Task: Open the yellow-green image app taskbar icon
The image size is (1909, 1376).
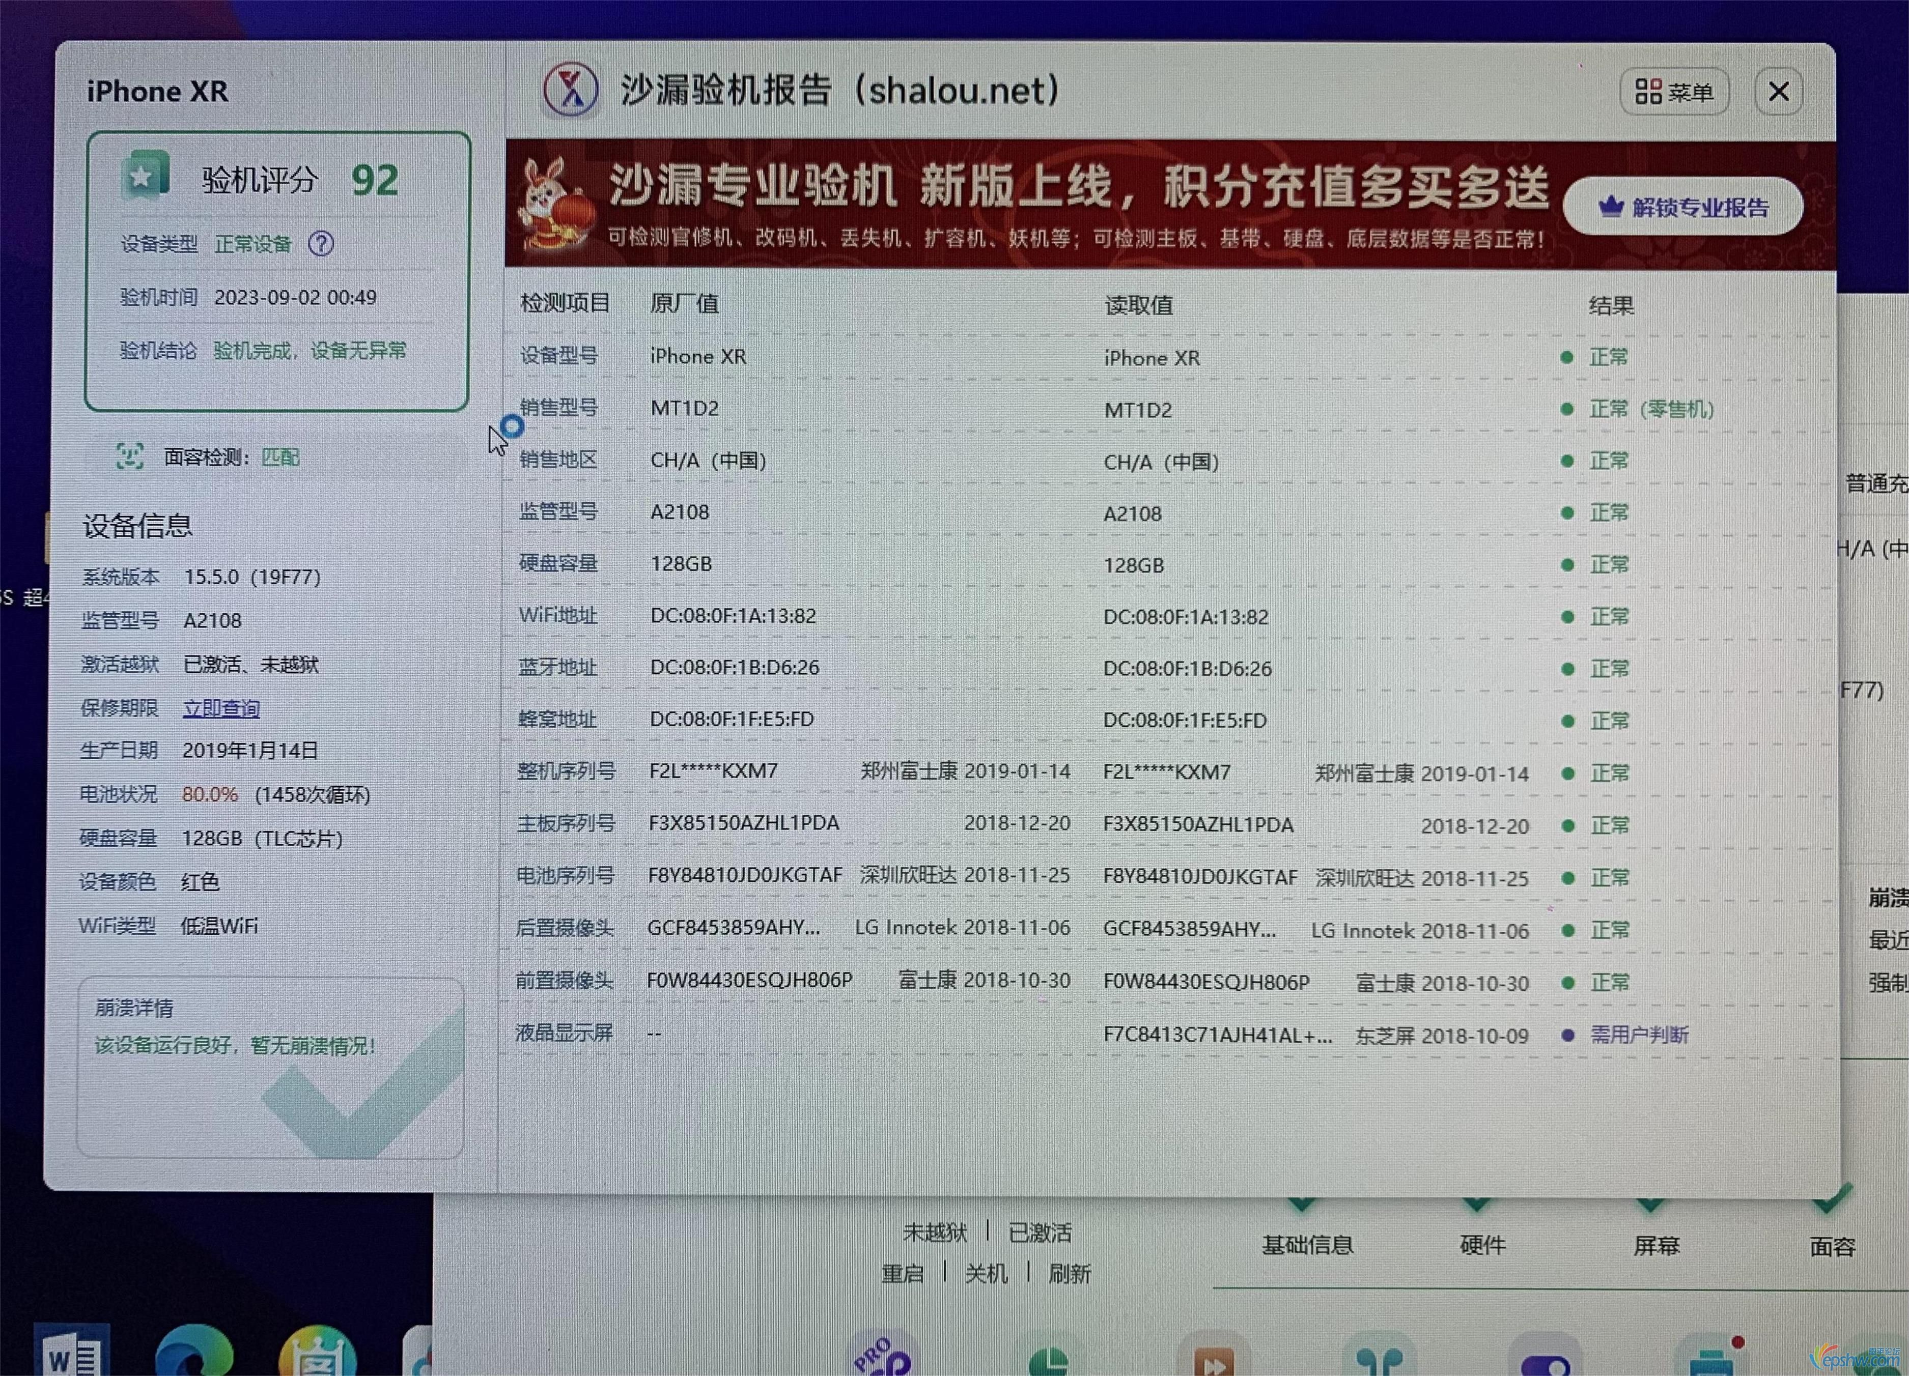Action: coord(317,1352)
